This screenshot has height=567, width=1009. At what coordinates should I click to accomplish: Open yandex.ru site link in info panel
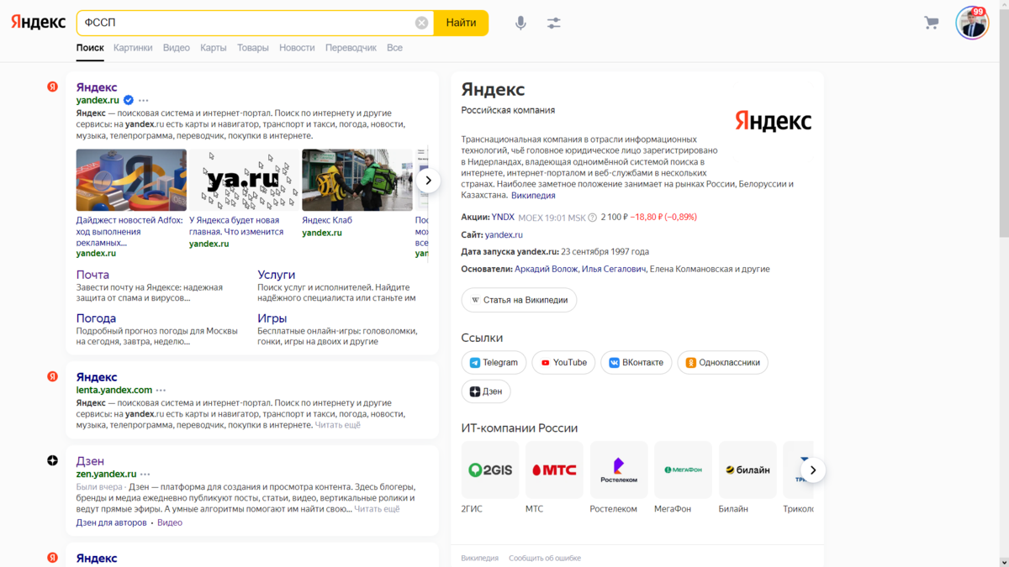tap(504, 234)
